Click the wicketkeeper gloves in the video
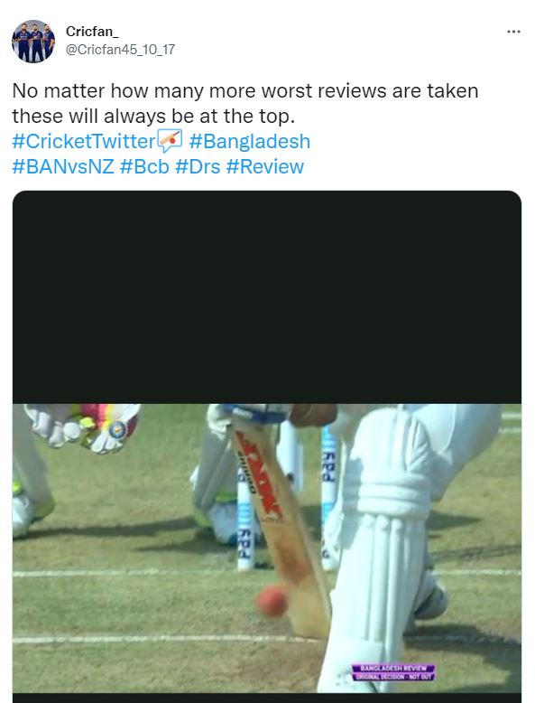This screenshot has width=535, height=703. tap(83, 426)
